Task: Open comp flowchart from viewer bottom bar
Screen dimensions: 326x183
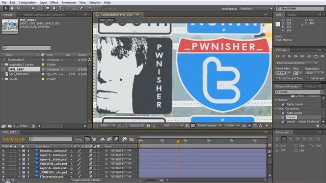Action: tap(260, 126)
